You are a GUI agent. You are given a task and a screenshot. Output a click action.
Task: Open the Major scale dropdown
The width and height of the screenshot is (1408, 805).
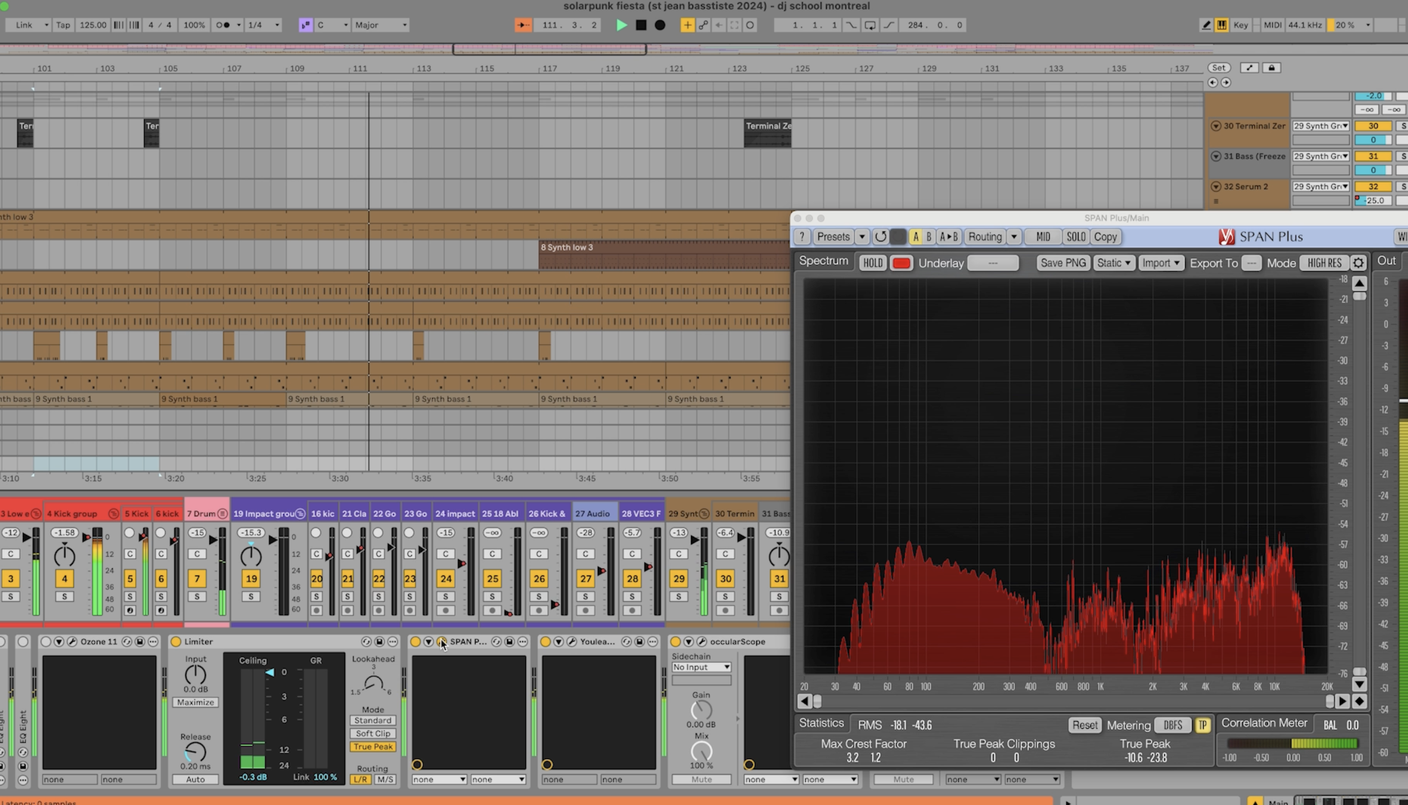pos(380,25)
